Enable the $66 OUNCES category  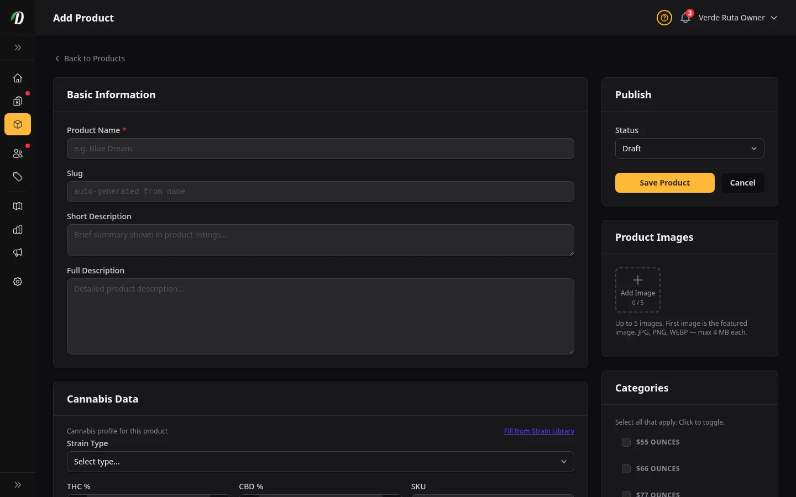coord(626,468)
